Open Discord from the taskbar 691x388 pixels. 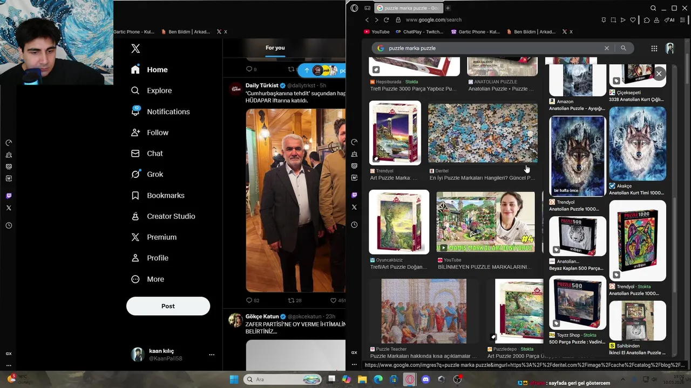(x=426, y=379)
